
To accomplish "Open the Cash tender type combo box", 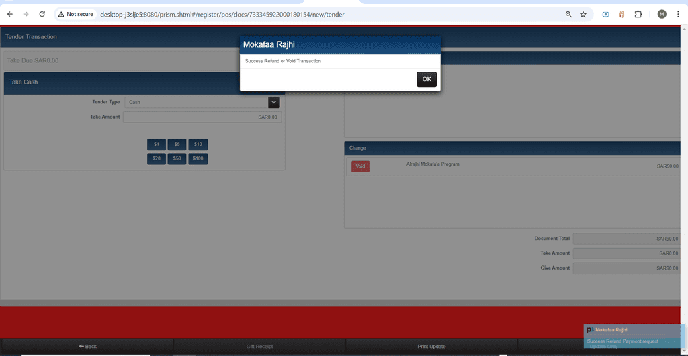I will 202,102.
